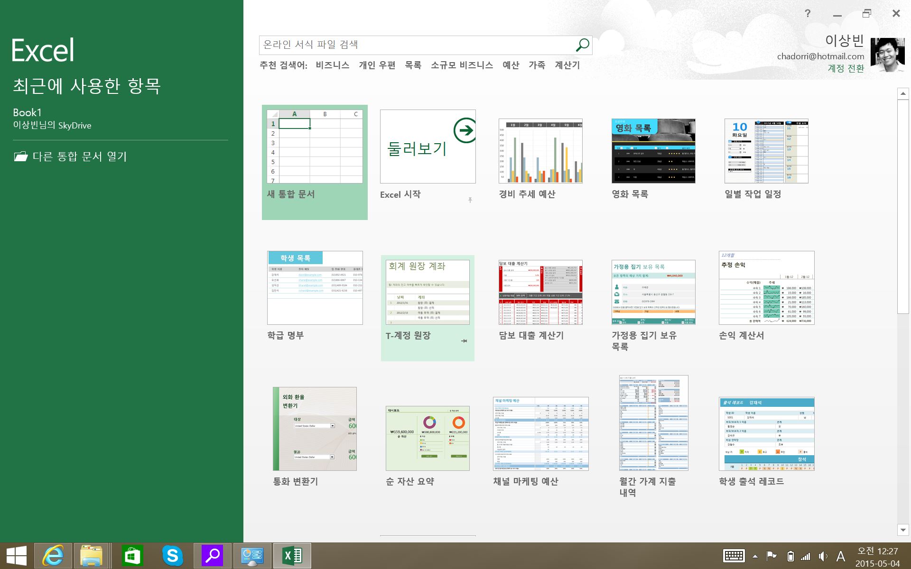The width and height of the screenshot is (911, 569).
Task: Click the Excel taskbar icon
Action: (x=292, y=556)
